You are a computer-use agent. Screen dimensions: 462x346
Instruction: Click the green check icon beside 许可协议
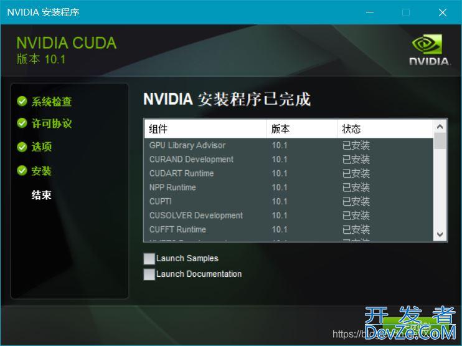(22, 123)
